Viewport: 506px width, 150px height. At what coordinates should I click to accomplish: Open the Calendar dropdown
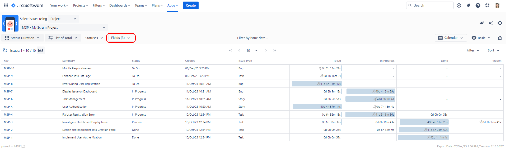click(451, 38)
